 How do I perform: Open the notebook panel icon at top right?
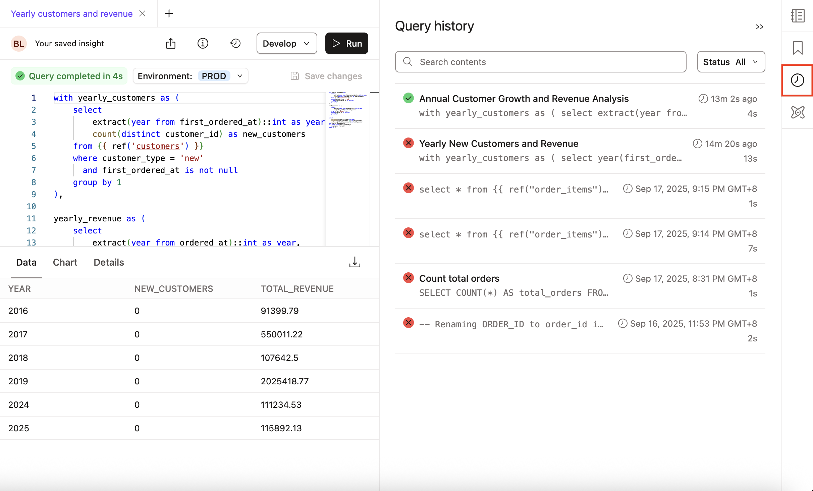click(798, 15)
